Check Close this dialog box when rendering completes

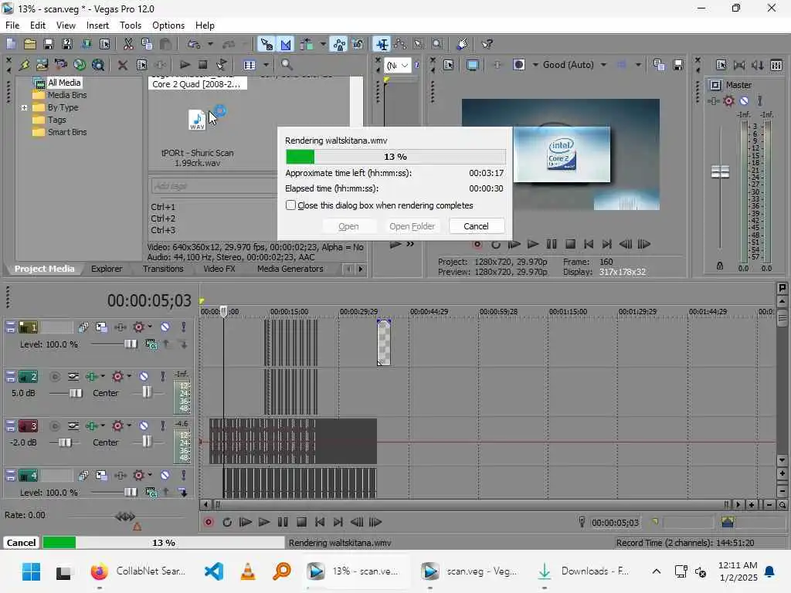[x=290, y=205]
